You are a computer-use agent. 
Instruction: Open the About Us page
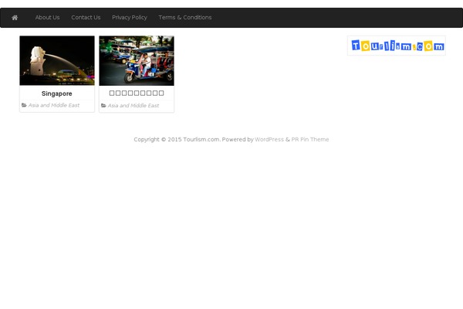tap(47, 18)
